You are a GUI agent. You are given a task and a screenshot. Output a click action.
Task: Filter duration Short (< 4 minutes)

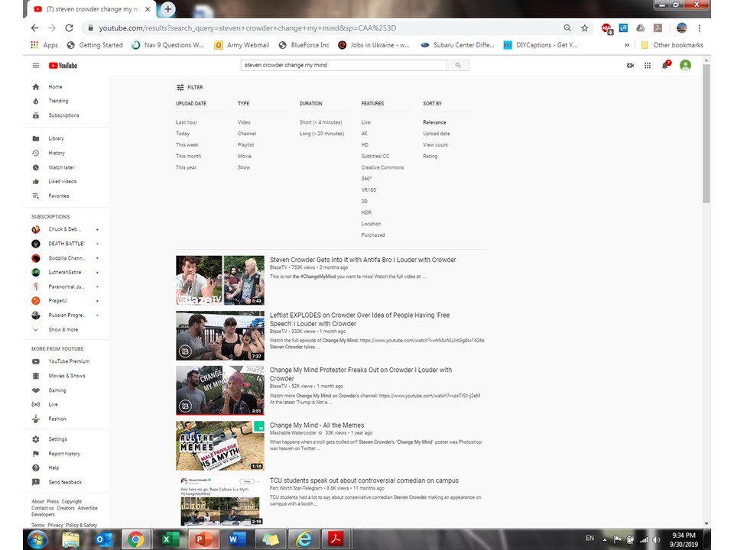pyautogui.click(x=320, y=122)
